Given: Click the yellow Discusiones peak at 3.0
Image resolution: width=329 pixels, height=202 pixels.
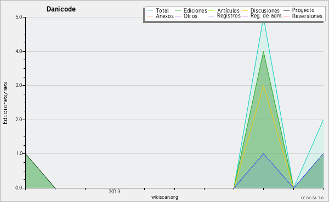Looking at the screenshot, I should (264, 85).
